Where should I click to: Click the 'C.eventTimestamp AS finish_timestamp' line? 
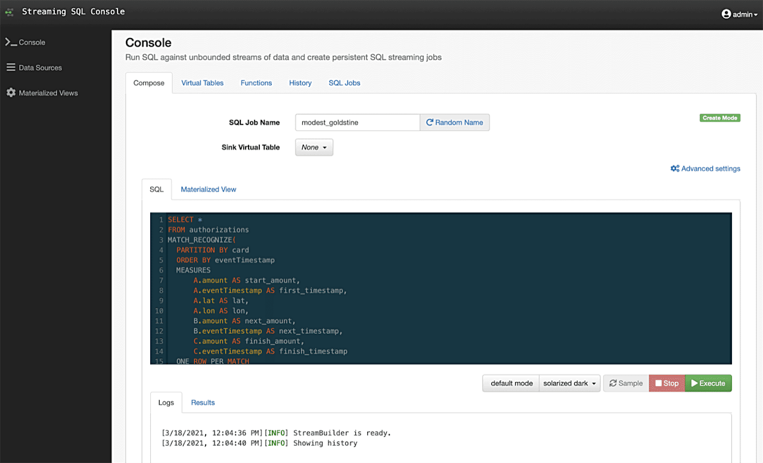pos(270,351)
